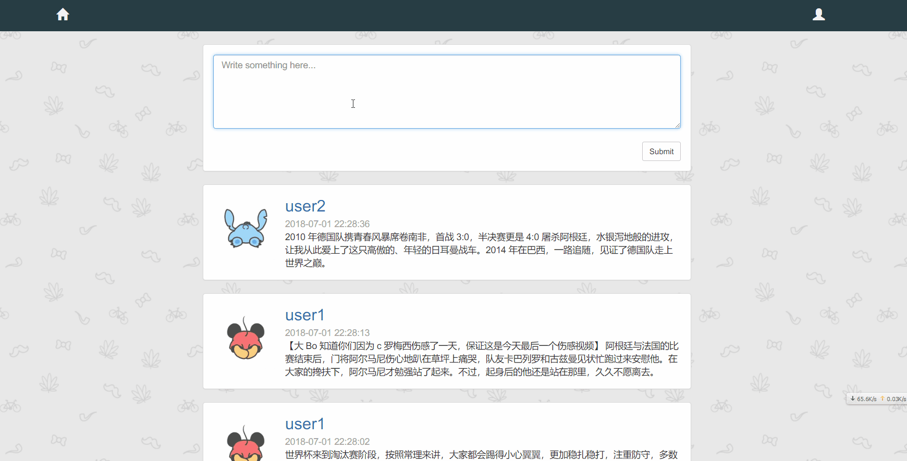The image size is (907, 461).
Task: Click the Submit button
Action: point(661,152)
